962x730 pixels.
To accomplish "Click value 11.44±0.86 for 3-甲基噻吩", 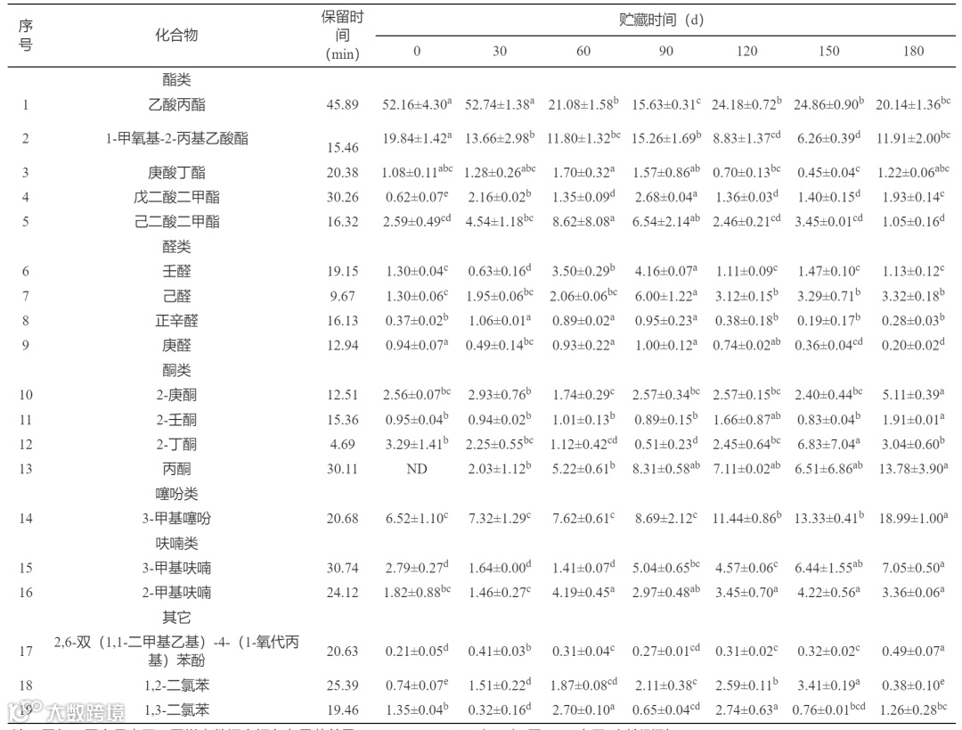I will coord(746,518).
